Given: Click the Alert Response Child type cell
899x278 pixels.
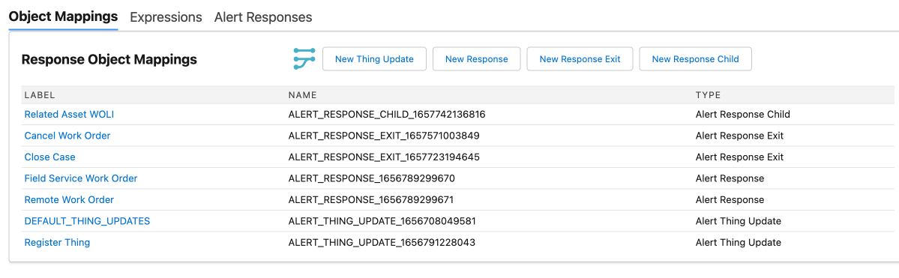Looking at the screenshot, I should click(743, 114).
